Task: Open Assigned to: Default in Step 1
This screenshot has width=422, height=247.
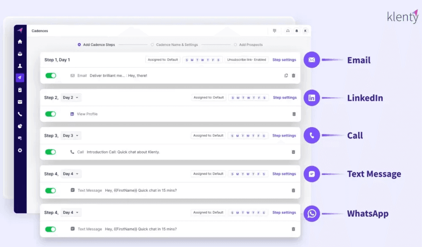Action: click(x=163, y=60)
